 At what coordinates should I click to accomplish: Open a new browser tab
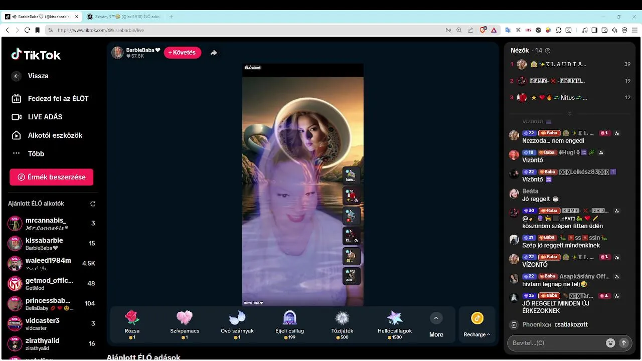click(171, 17)
